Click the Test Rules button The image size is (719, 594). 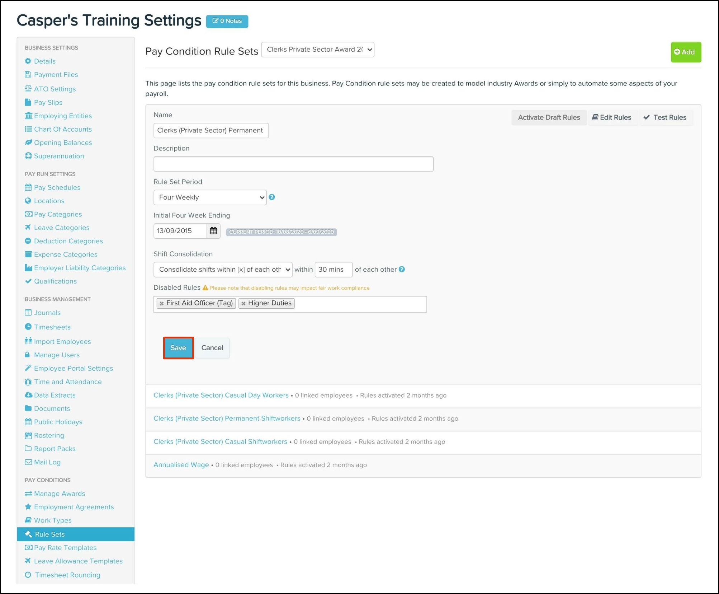click(x=665, y=117)
